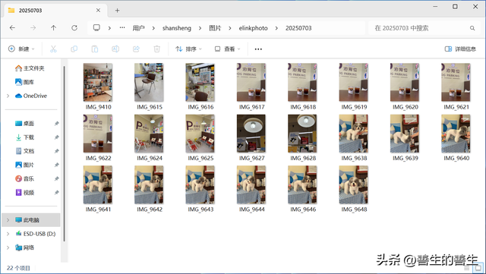486x274 pixels.
Task: Open the See more options ellipsis
Action: click(258, 49)
